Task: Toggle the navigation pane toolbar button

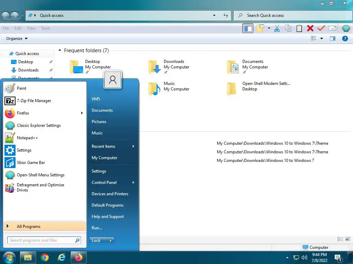Action: (248, 28)
